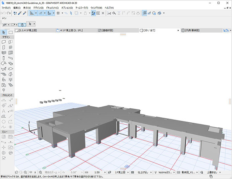Select the Camera tool

tap(4, 158)
